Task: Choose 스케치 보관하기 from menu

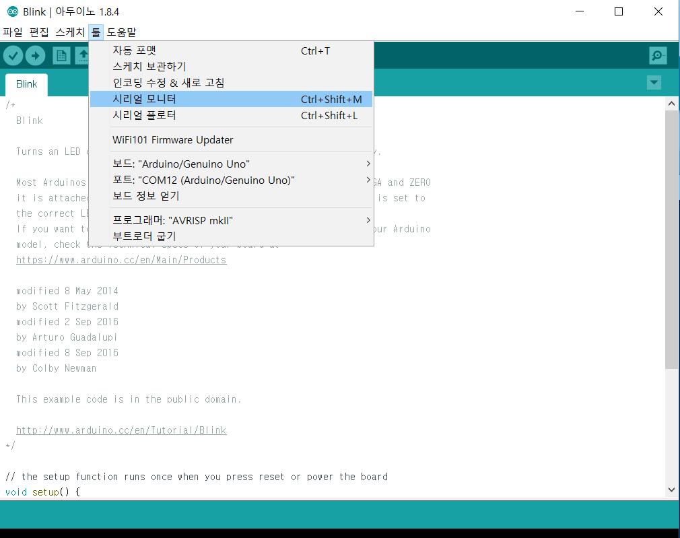Action: 231,67
